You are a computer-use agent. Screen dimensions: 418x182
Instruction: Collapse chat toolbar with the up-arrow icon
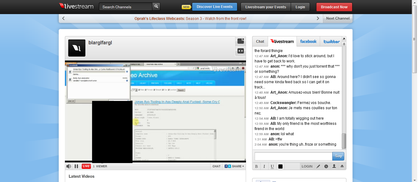[342, 166]
